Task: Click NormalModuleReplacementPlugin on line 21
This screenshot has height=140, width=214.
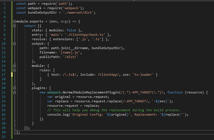Action: coord(91,92)
